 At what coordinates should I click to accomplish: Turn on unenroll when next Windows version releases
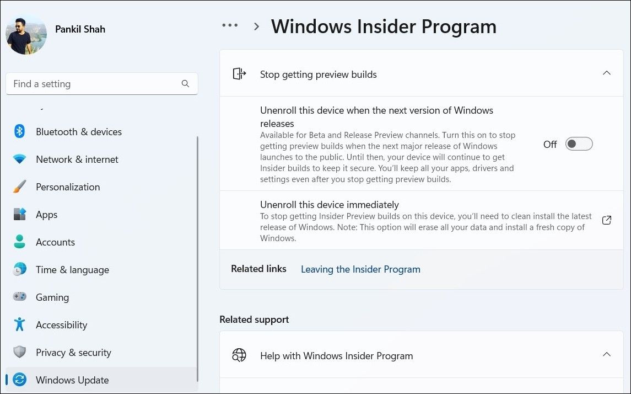click(578, 143)
